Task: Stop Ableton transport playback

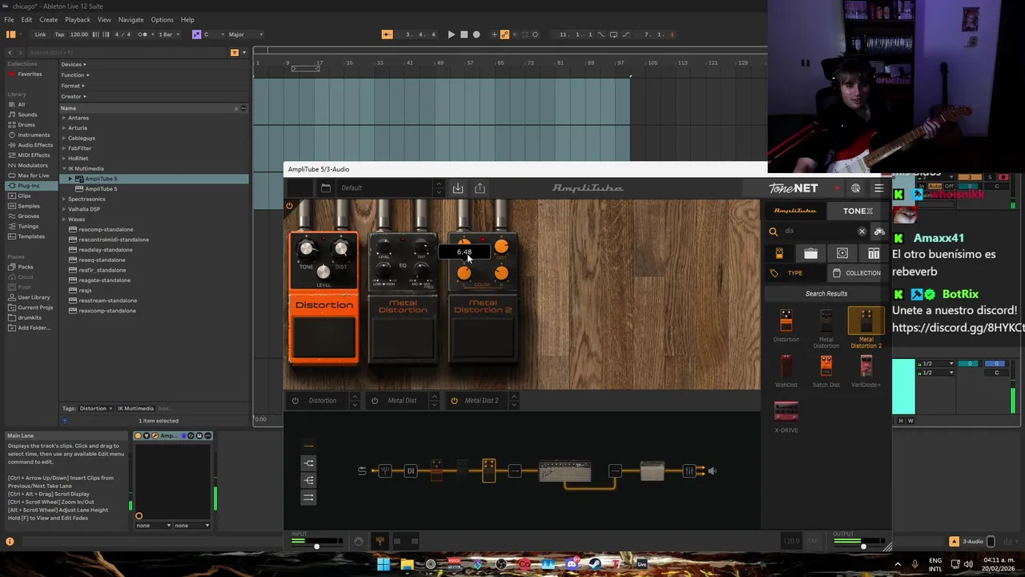Action: pyautogui.click(x=464, y=34)
